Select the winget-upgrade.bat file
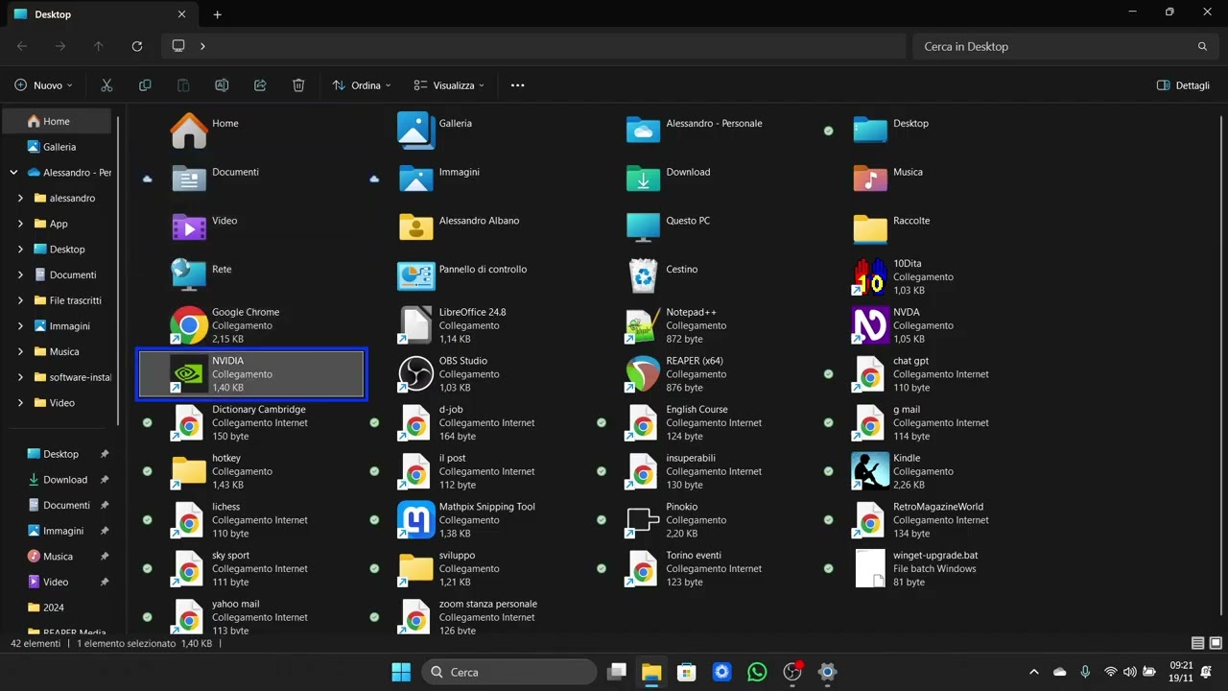 click(x=933, y=569)
